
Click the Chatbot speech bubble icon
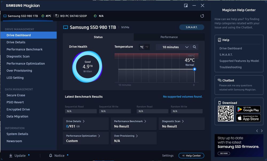coord(219,80)
